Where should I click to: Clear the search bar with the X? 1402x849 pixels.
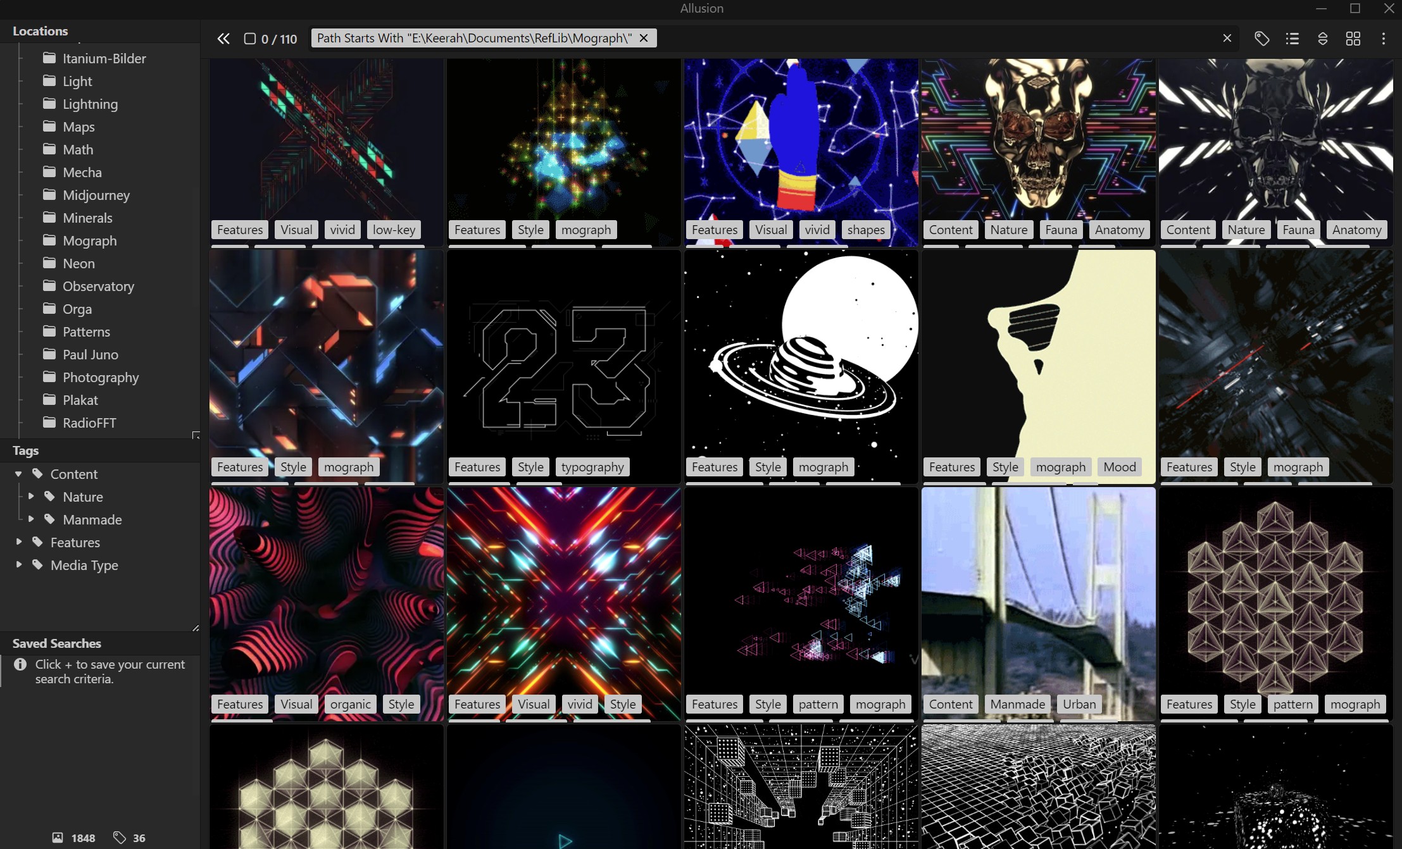1227,38
